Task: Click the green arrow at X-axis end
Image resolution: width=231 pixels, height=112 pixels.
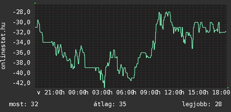Action: pyautogui.click(x=228, y=87)
